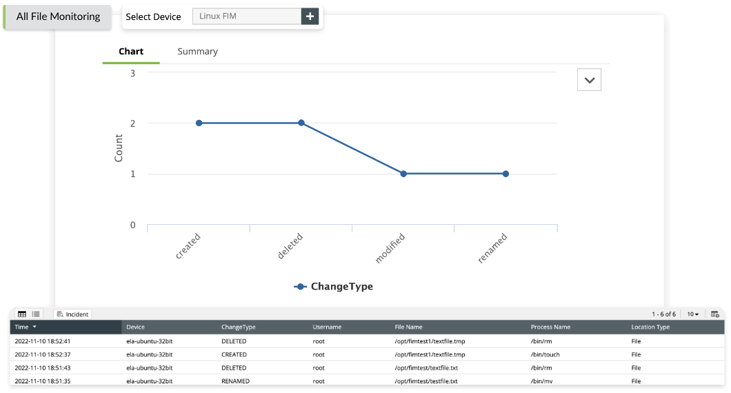Sort table by ChangeType column header
The height and width of the screenshot is (393, 731).
pyautogui.click(x=238, y=327)
